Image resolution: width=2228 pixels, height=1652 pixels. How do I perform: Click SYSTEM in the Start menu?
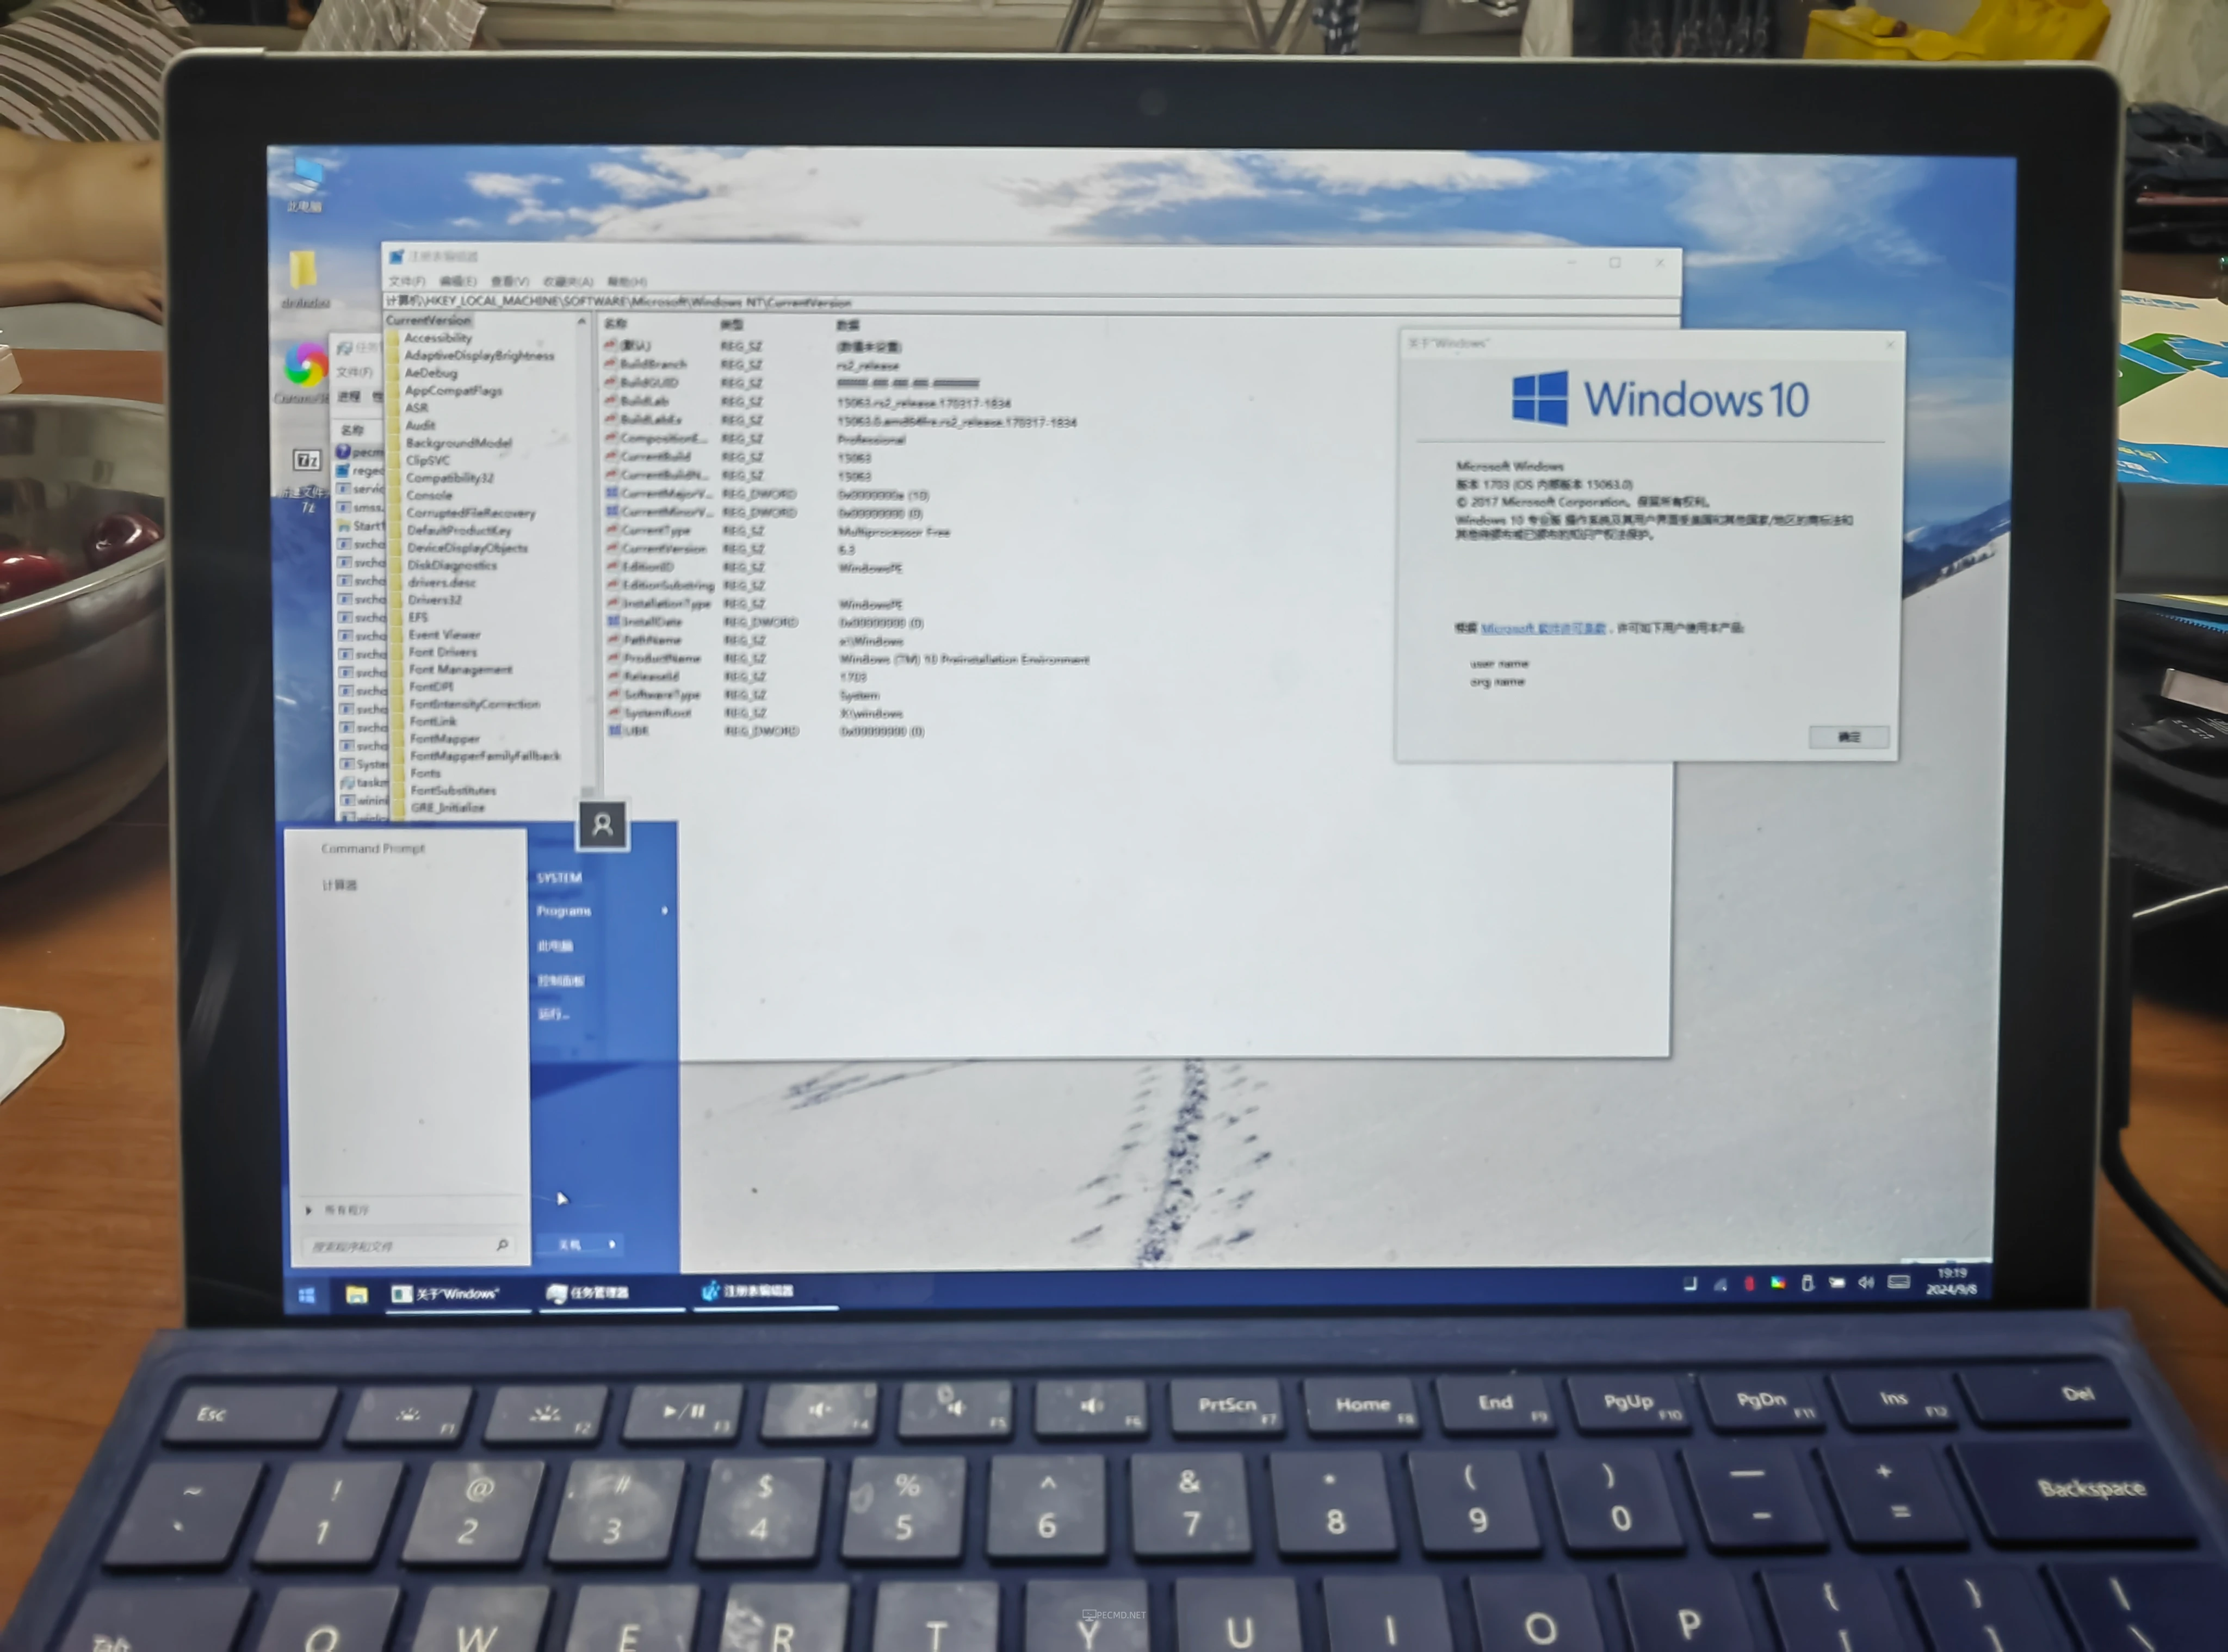pos(559,878)
